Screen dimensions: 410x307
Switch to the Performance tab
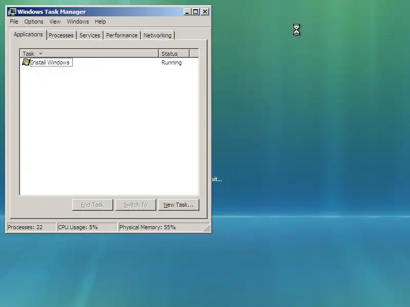click(x=122, y=35)
